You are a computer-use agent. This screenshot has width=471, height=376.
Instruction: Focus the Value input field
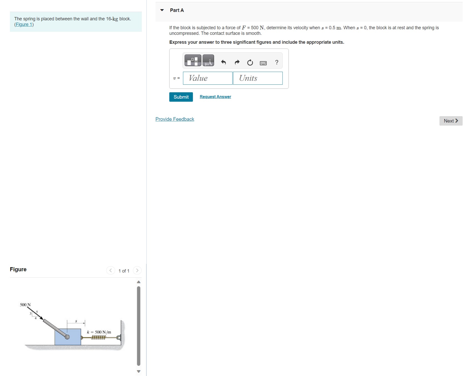point(208,78)
